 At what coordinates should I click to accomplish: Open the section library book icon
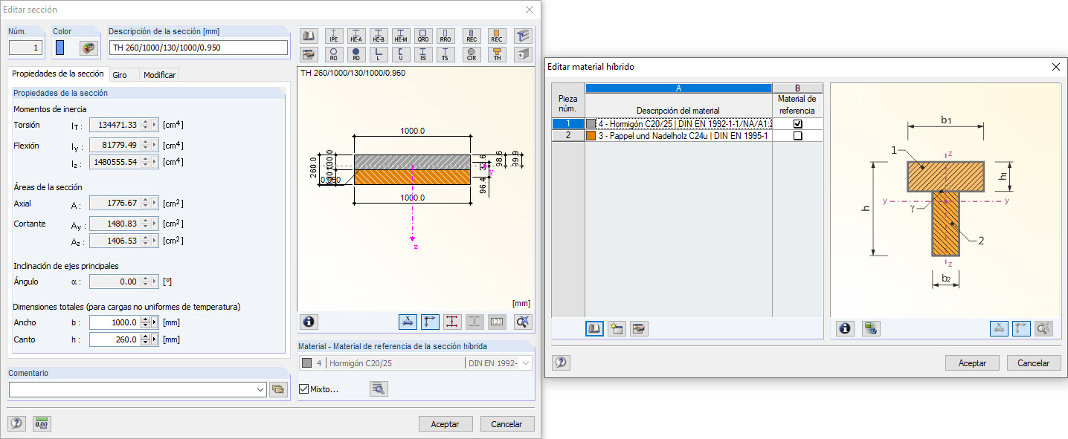point(309,36)
